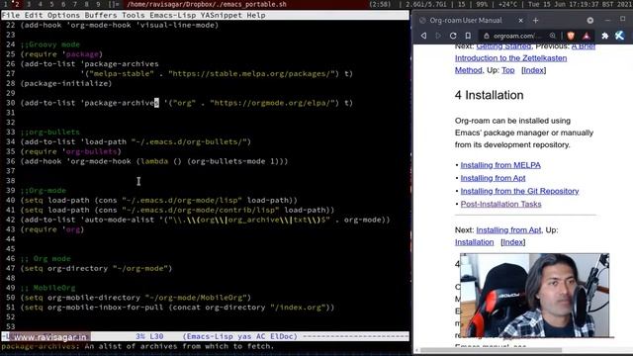Open the Emacs Buffers menu
The width and height of the screenshot is (633, 356).
101,16
